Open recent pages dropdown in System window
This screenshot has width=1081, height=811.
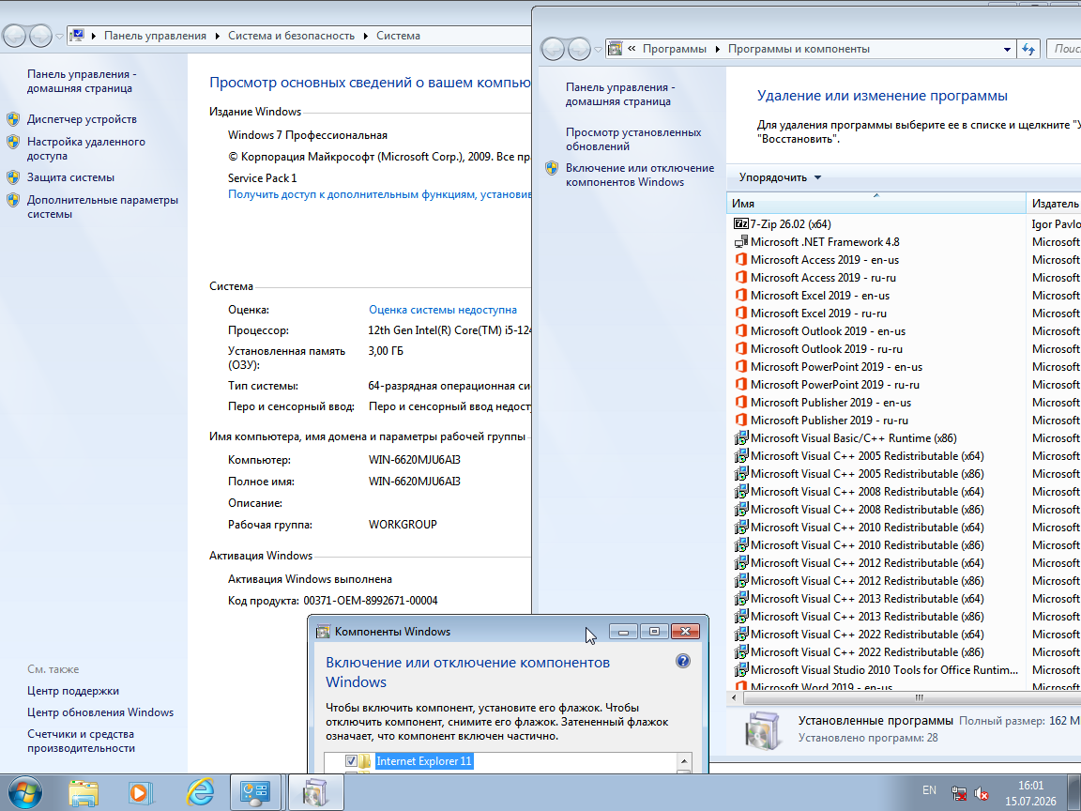(x=59, y=36)
